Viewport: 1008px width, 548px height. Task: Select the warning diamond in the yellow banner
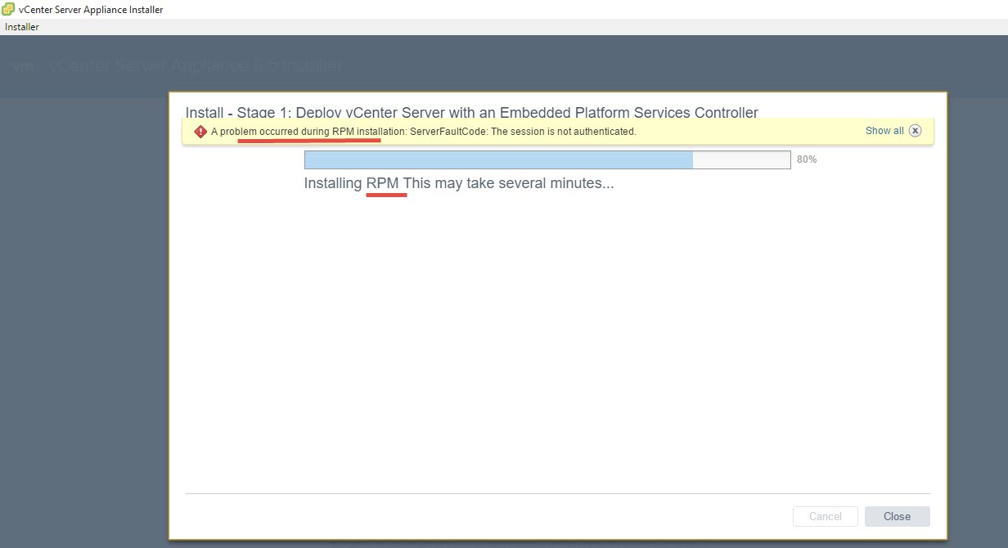[x=200, y=131]
